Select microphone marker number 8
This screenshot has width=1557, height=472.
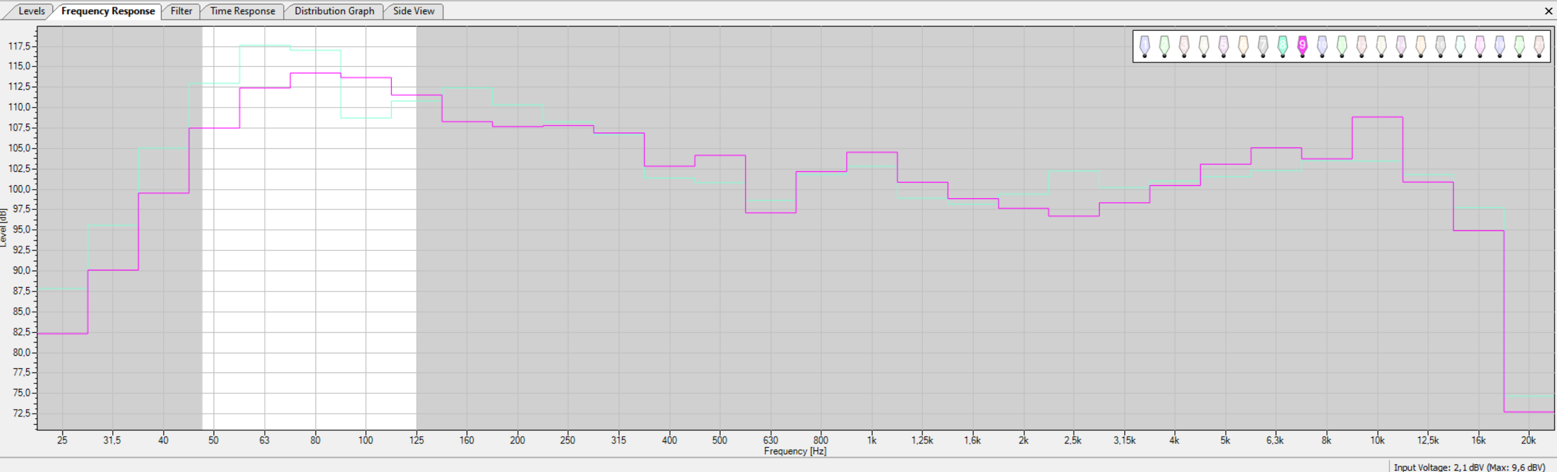click(x=1282, y=45)
